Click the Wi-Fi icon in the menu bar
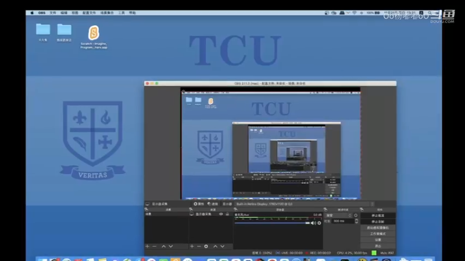Screen dimensions: 465x261 point(355,13)
